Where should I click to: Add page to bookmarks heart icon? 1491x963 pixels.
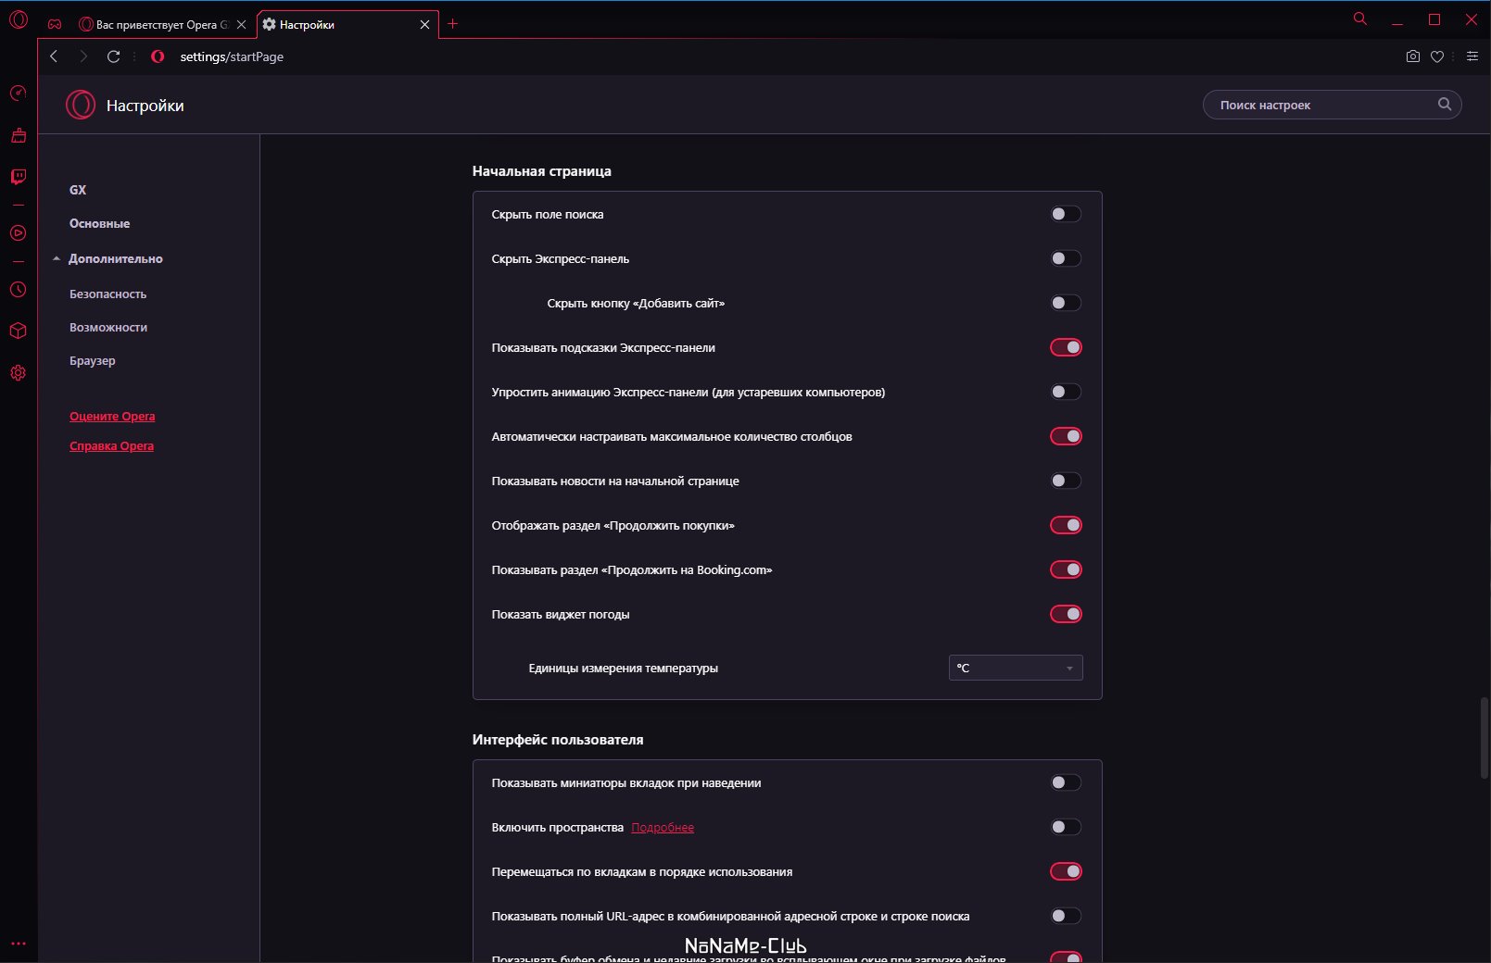click(1437, 56)
